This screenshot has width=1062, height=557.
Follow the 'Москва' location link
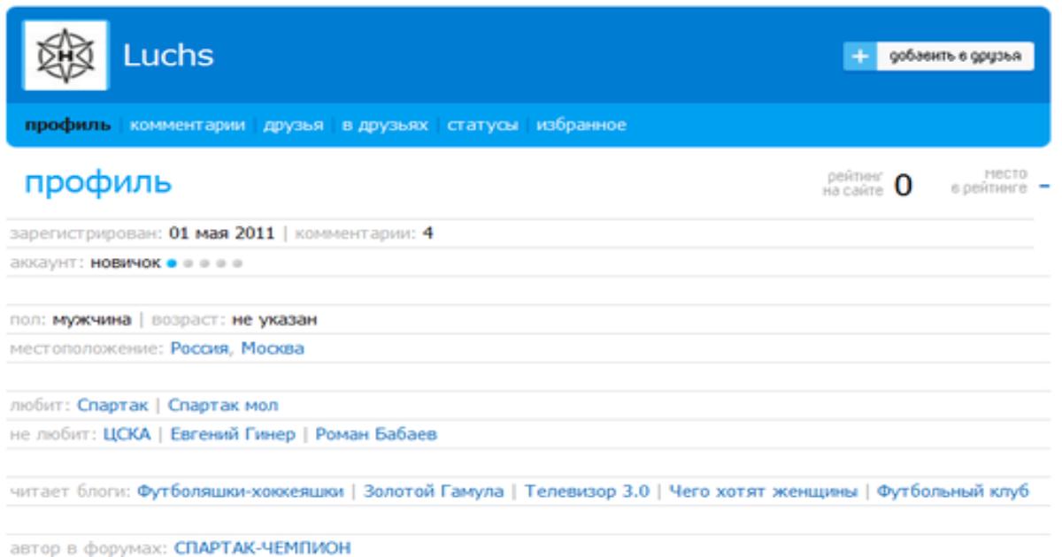coord(273,348)
